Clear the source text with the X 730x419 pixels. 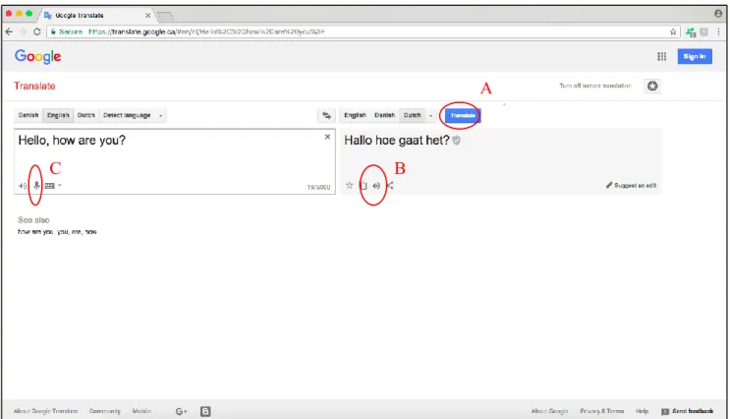[327, 137]
